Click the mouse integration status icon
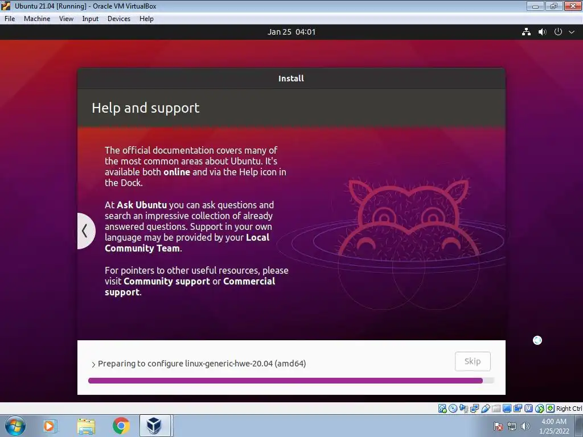Image resolution: width=583 pixels, height=437 pixels. [x=539, y=409]
